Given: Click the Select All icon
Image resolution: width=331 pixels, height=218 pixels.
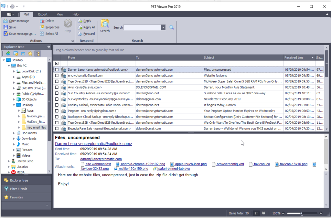Looking at the screenshot, I should [x=42, y=34].
